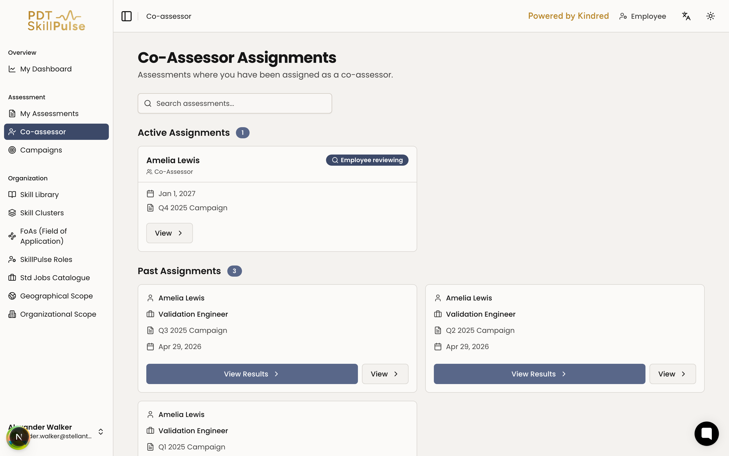Follow the Powered by Kindred link

pyautogui.click(x=568, y=16)
